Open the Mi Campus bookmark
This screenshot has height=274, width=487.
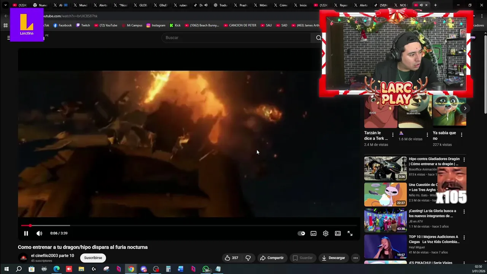click(132, 25)
